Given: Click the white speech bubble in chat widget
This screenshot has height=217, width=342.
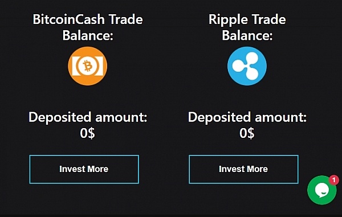Looking at the screenshot, I should [322, 190].
